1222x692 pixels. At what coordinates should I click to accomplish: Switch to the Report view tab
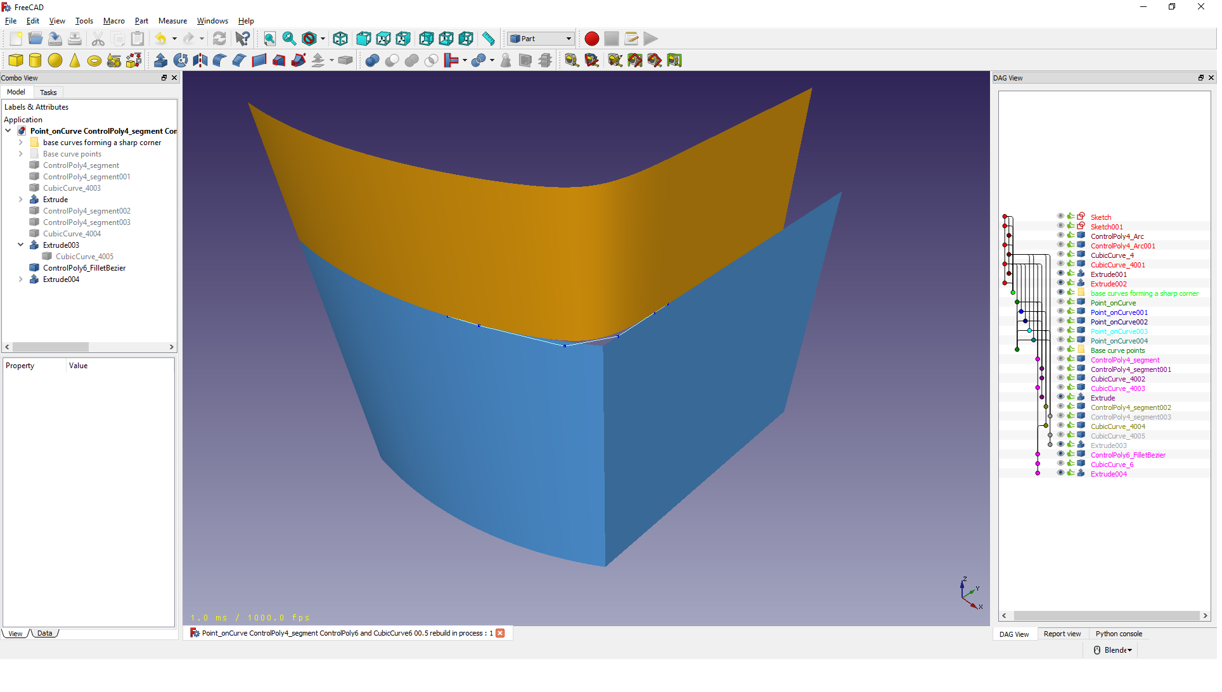(x=1062, y=634)
